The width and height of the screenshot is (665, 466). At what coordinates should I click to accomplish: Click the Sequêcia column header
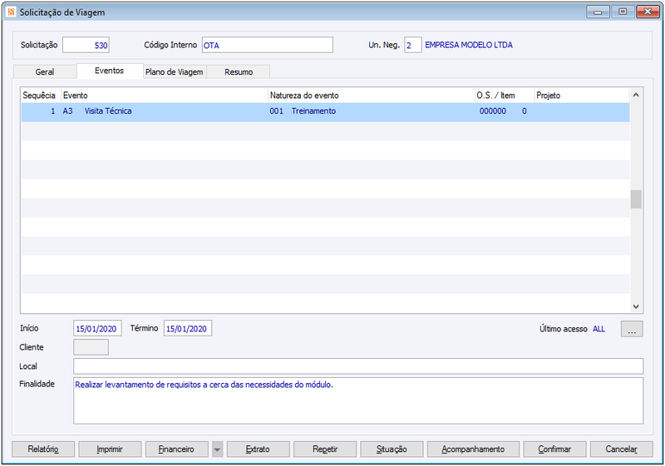coord(39,96)
